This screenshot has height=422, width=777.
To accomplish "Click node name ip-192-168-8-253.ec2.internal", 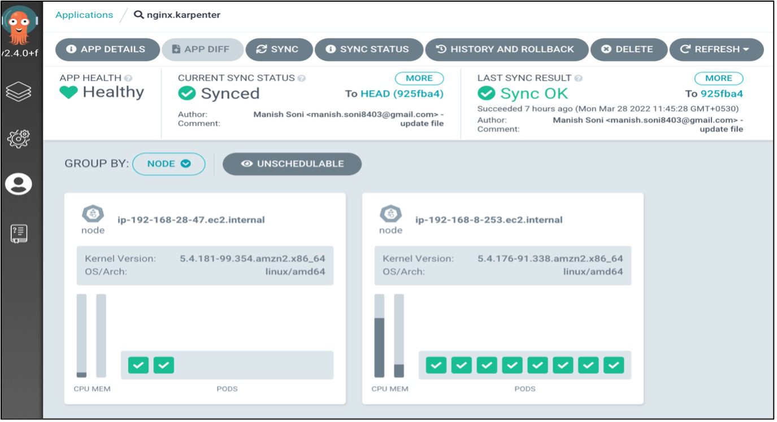I will [489, 219].
